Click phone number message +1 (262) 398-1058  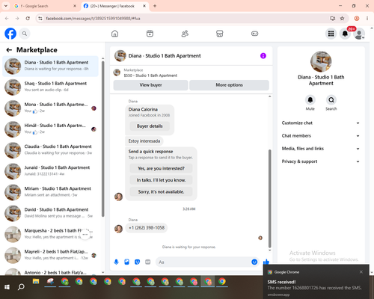(147, 228)
